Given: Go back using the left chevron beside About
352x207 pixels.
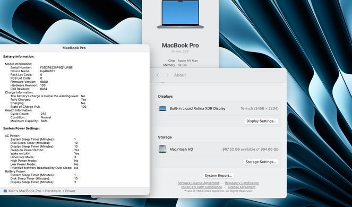Looking at the screenshot, I should click(x=158, y=75).
